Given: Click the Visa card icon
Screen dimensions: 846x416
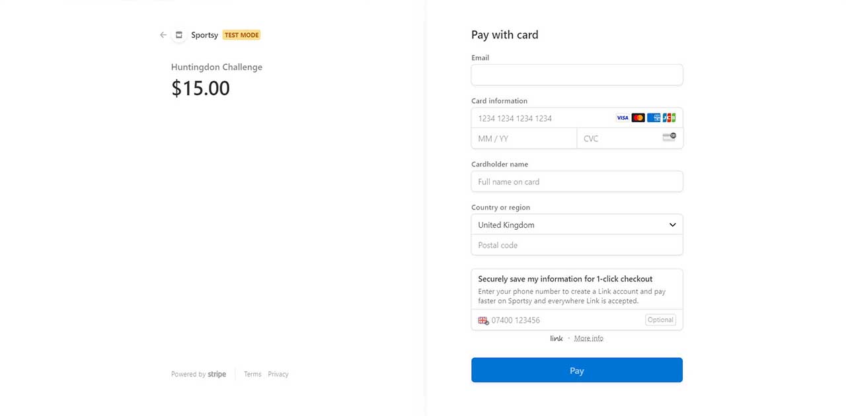Looking at the screenshot, I should coord(623,118).
